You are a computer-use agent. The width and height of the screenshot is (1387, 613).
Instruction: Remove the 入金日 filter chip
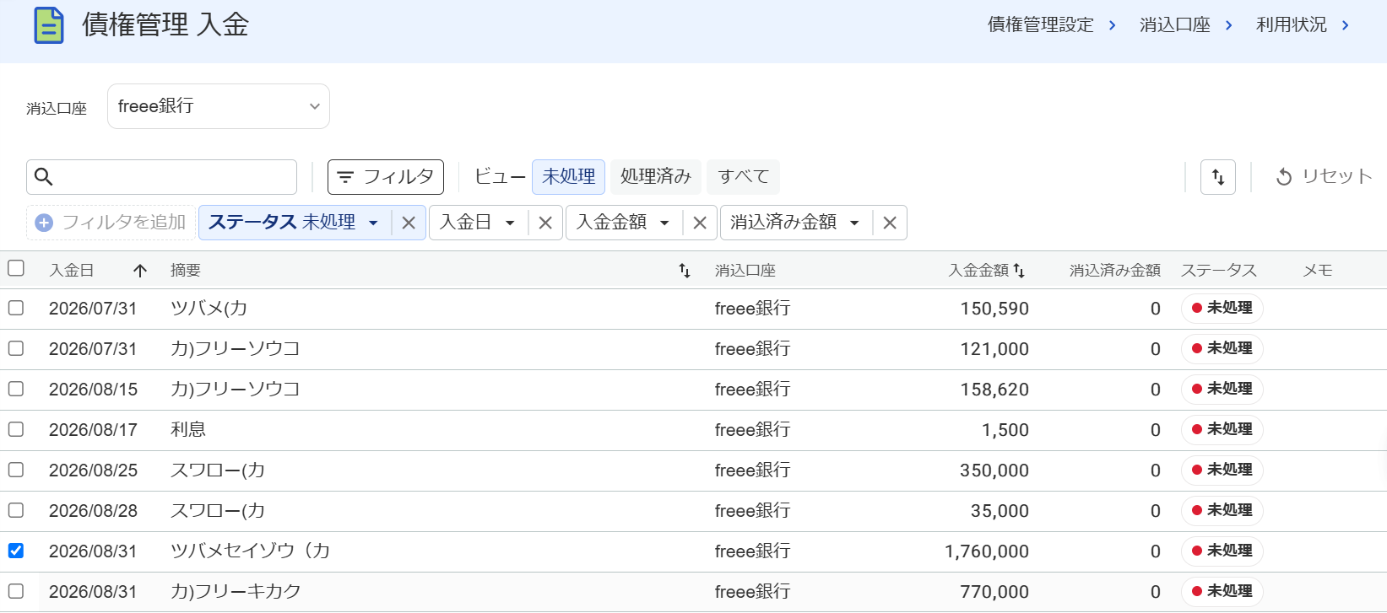[x=545, y=223]
